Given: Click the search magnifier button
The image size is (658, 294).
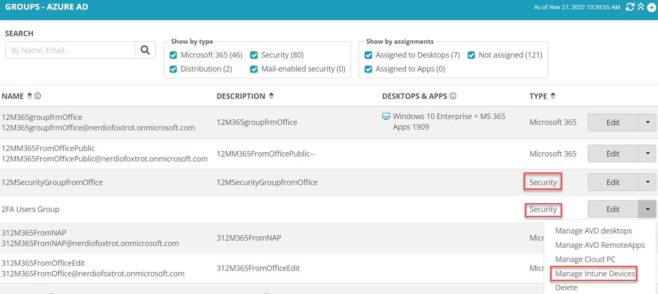Looking at the screenshot, I should click(145, 50).
